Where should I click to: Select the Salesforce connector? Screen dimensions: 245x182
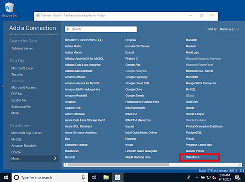click(192, 157)
